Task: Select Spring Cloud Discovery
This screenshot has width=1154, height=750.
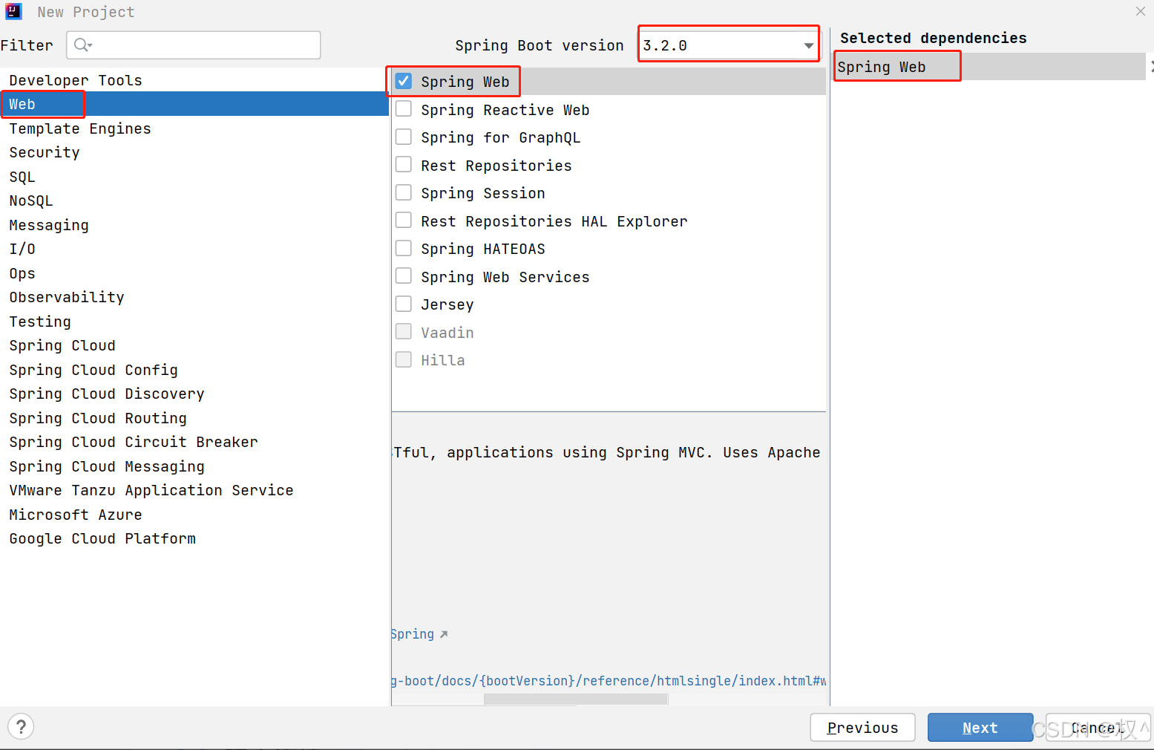Action: point(194,394)
